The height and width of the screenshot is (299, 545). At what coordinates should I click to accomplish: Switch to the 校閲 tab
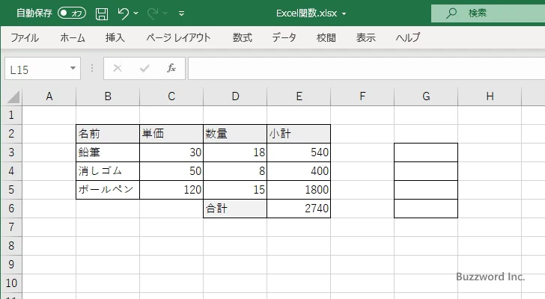point(326,37)
